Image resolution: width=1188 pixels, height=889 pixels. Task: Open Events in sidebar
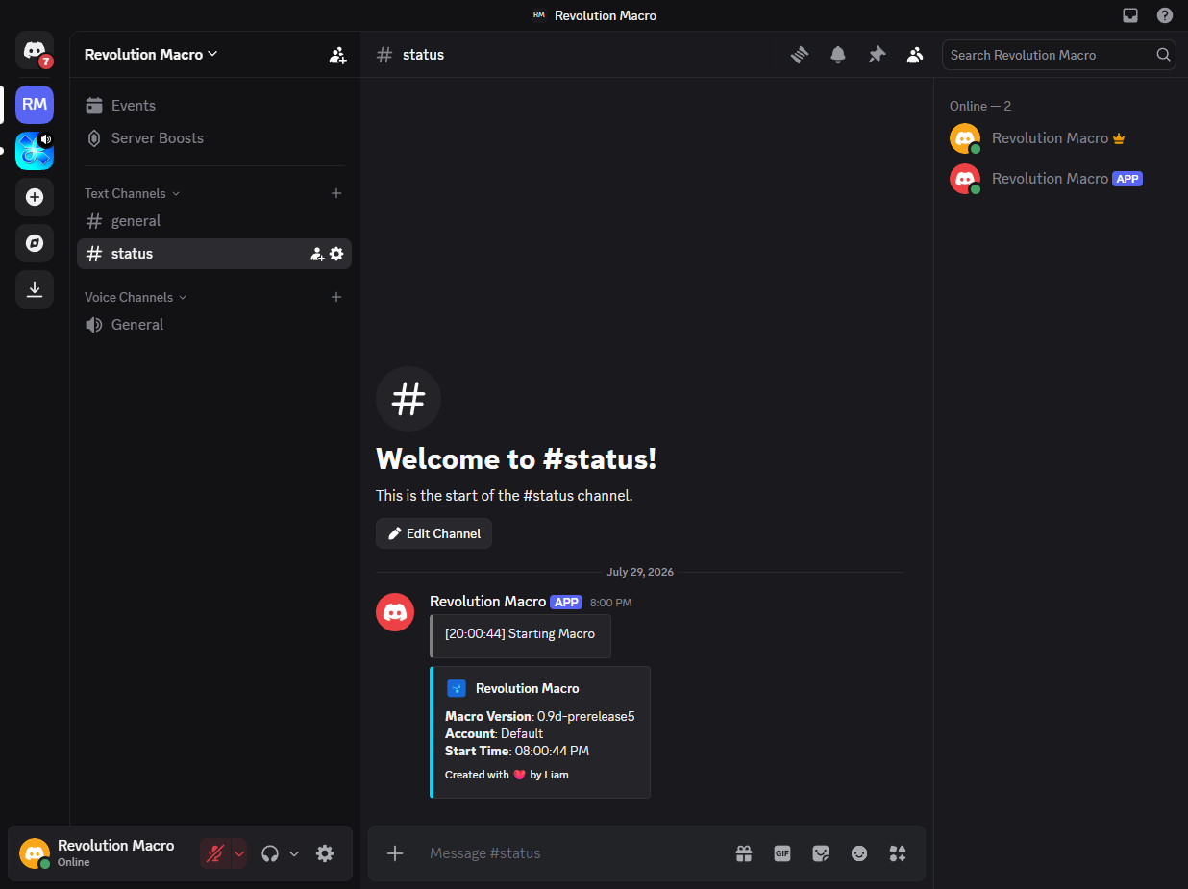[213, 106]
